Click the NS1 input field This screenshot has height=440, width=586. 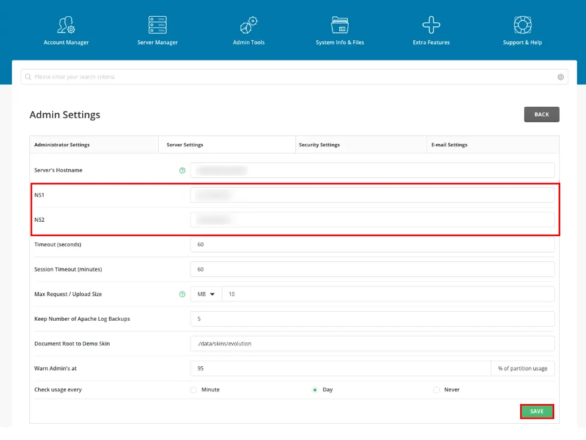[x=371, y=195]
